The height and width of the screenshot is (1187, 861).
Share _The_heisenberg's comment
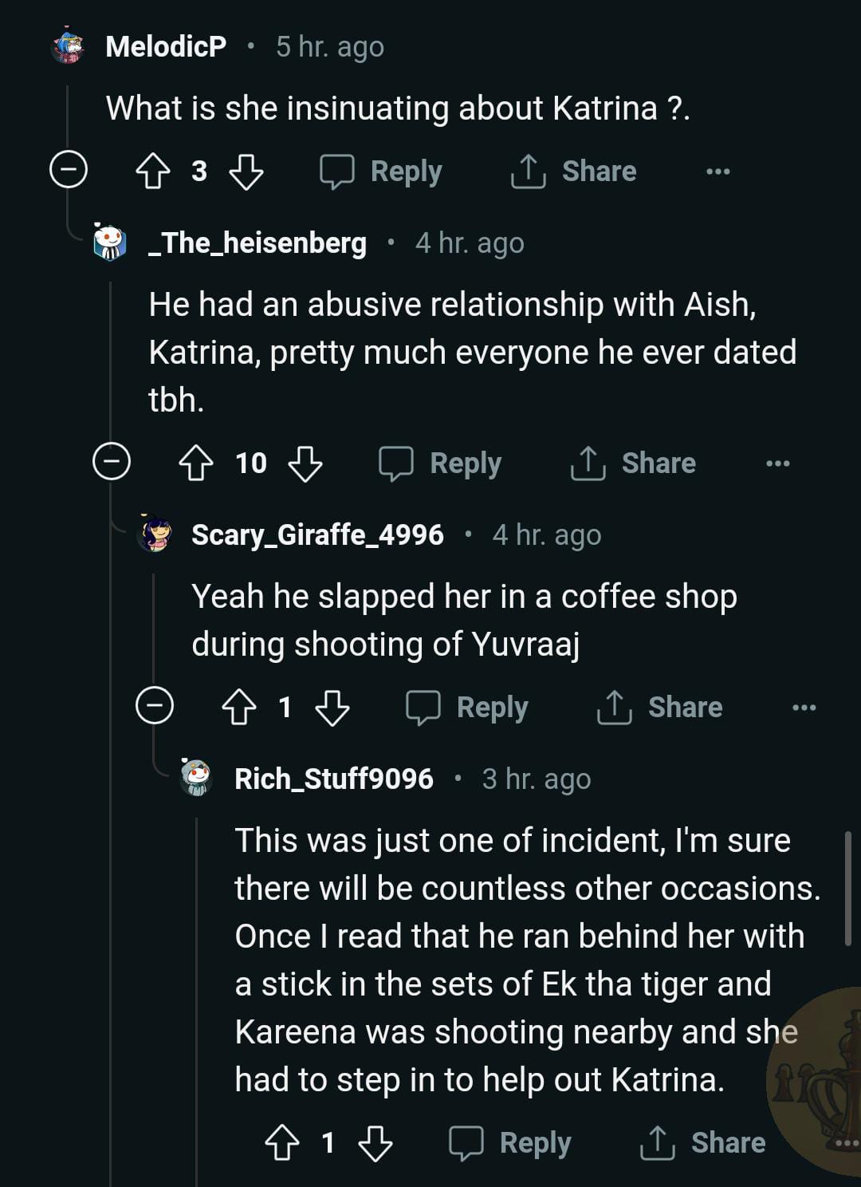pyautogui.click(x=634, y=463)
